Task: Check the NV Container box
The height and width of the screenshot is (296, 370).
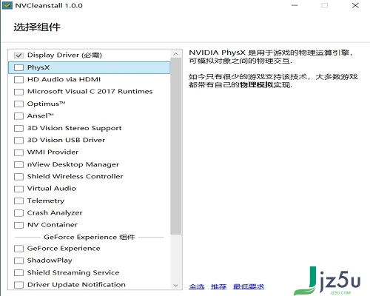Action: 18,225
